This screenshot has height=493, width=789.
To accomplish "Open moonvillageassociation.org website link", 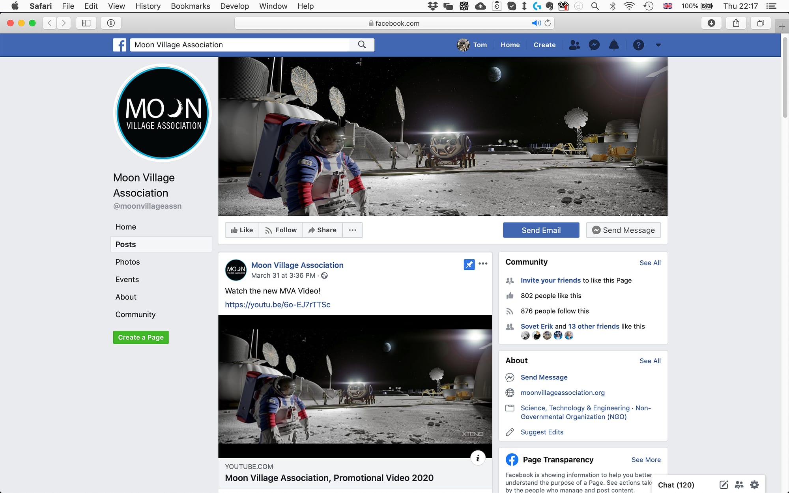I will [x=563, y=393].
